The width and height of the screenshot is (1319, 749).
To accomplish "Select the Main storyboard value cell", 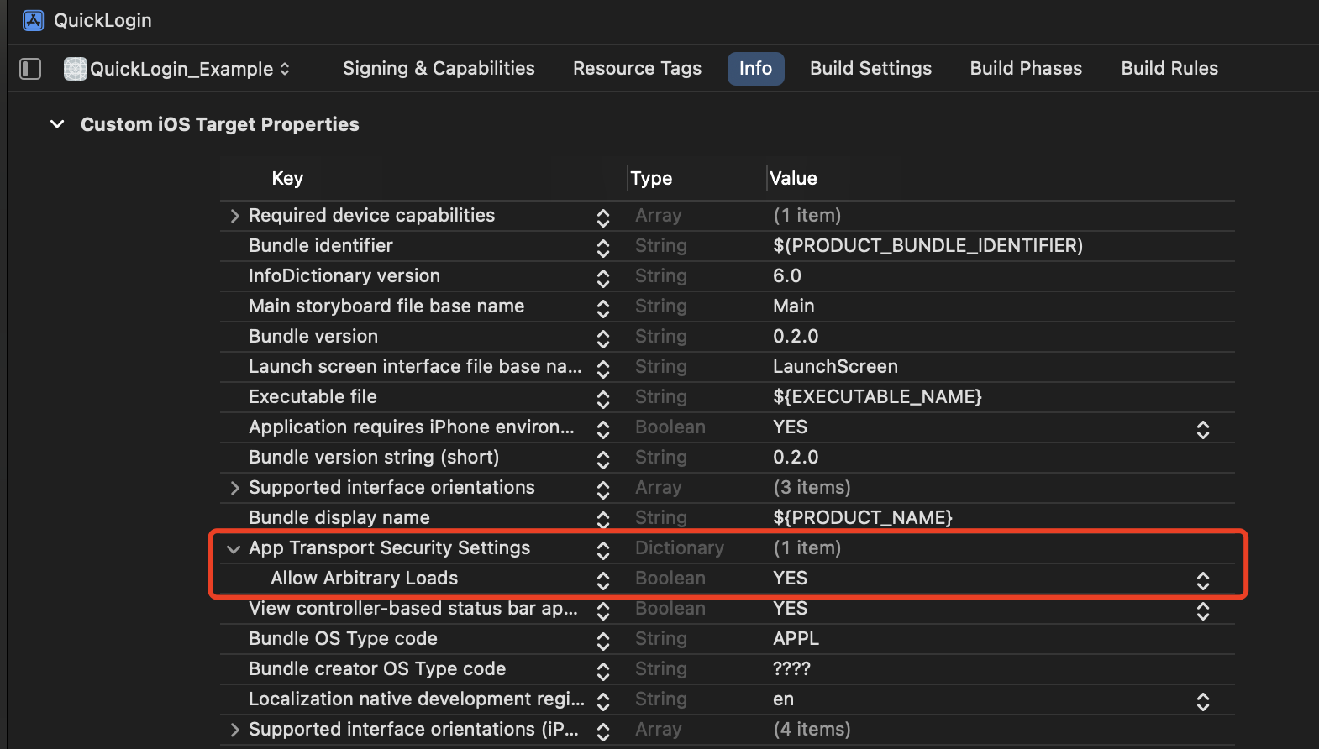I will (793, 306).
